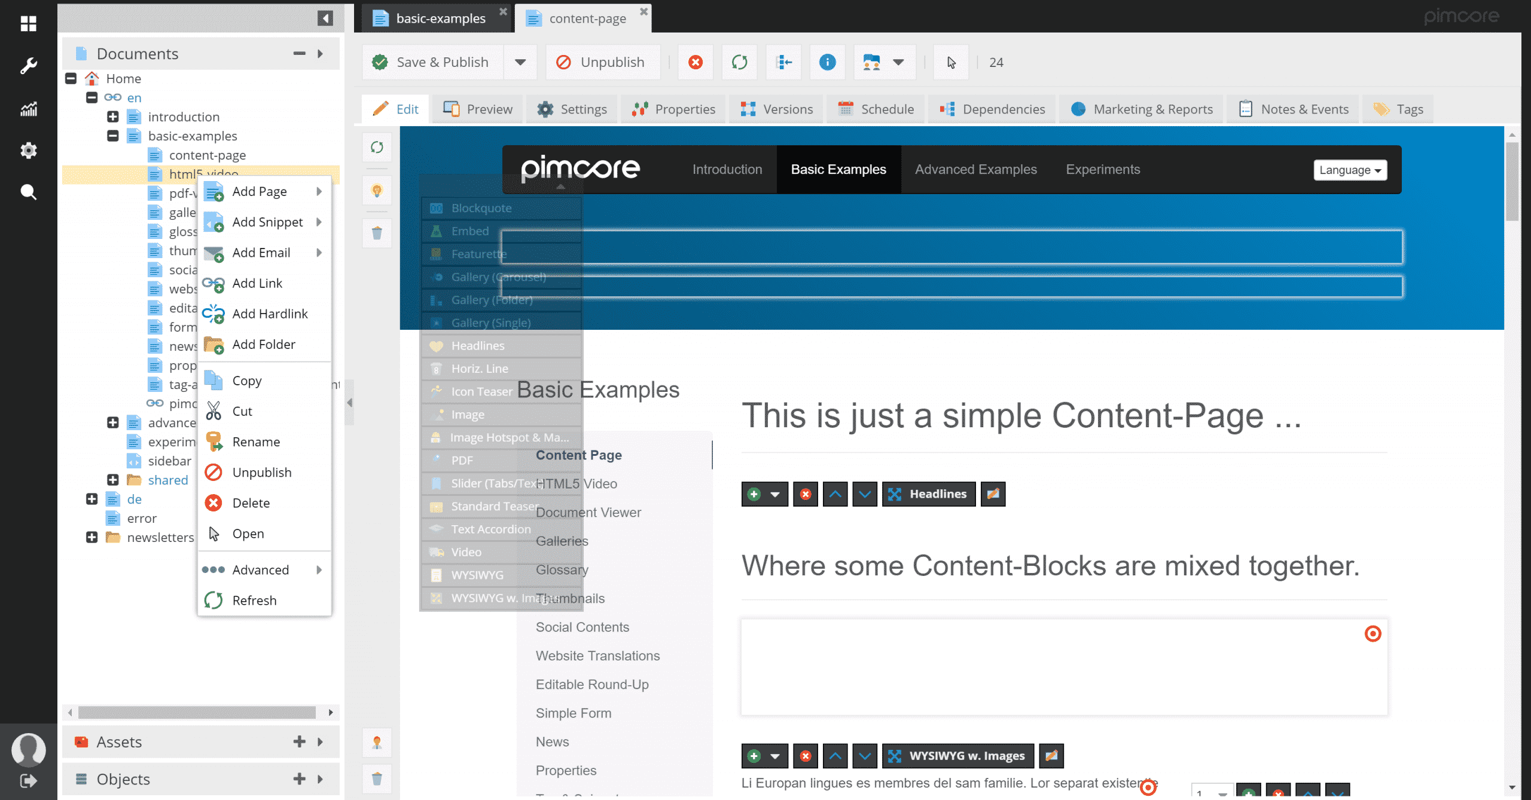Open the Advanced Examples navigation link

[x=975, y=170]
